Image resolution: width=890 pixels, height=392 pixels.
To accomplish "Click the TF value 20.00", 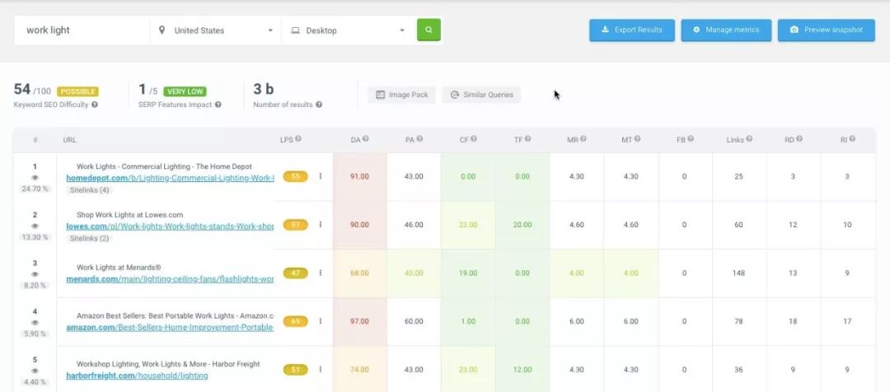I will (x=522, y=225).
